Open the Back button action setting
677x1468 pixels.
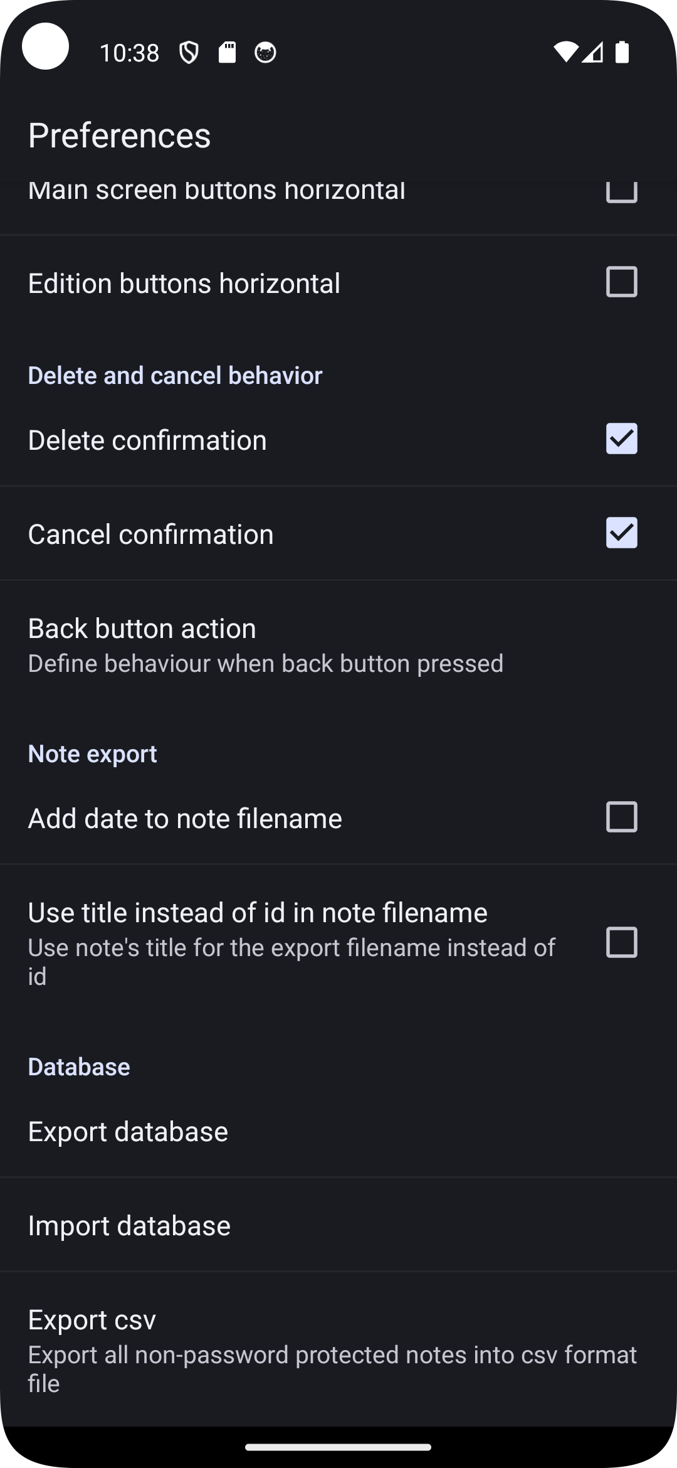tap(266, 644)
